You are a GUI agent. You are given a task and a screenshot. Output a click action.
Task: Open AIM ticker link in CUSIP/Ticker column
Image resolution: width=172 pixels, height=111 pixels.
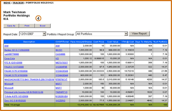[x=58, y=46]
